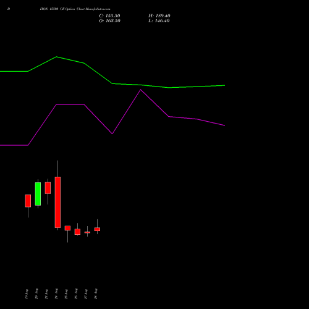Viewport: 309px width, 309px height.
Task: Select the 26 Aug date label
Action: click(x=76, y=294)
